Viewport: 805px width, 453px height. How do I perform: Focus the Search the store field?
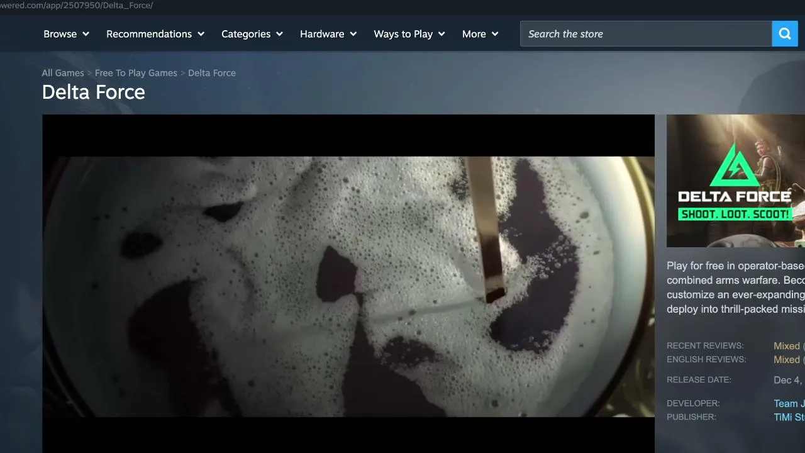(x=646, y=34)
